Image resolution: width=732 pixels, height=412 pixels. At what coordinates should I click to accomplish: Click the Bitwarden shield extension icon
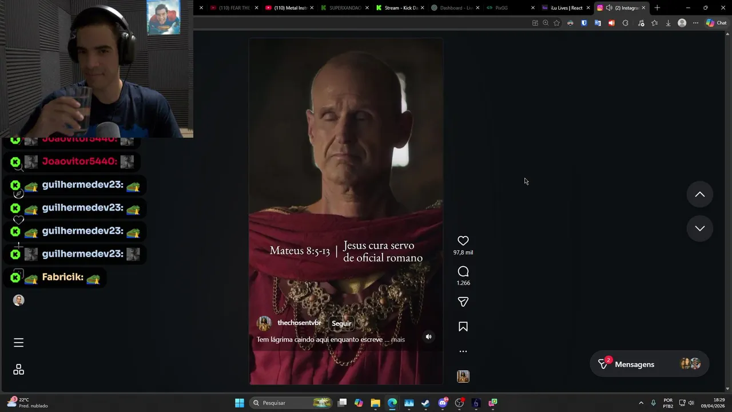[584, 23]
